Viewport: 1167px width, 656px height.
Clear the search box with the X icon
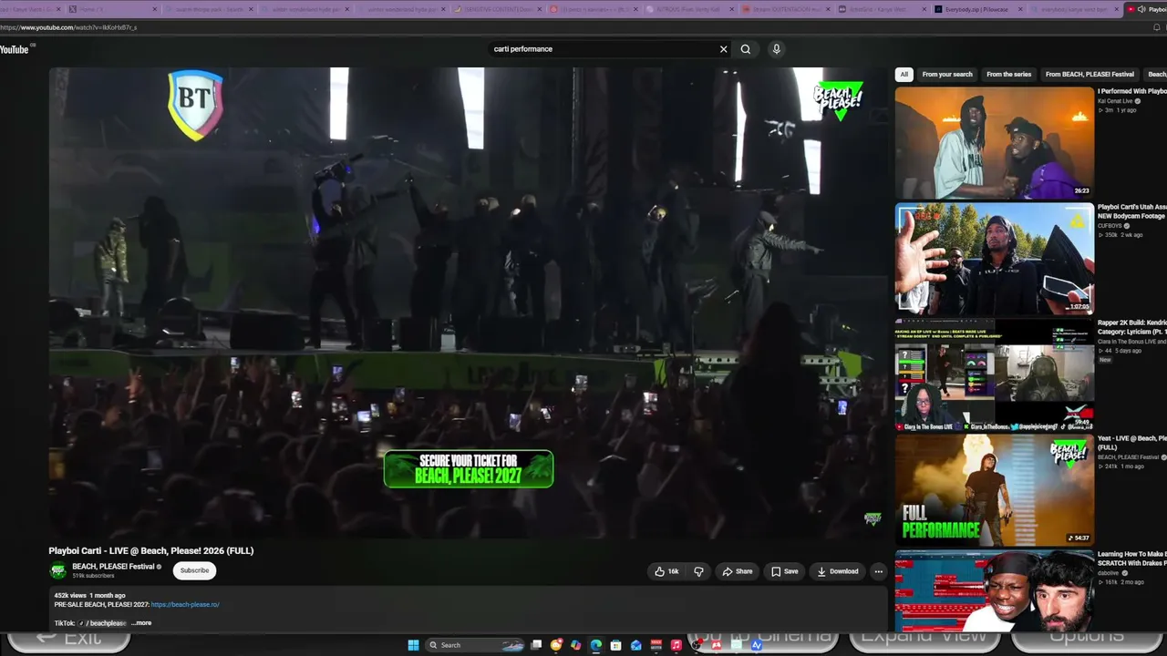724,49
